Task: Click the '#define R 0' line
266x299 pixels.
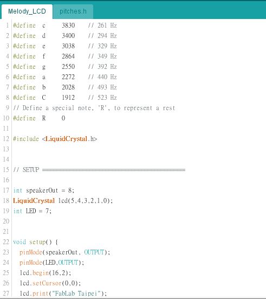Action: coord(39,118)
